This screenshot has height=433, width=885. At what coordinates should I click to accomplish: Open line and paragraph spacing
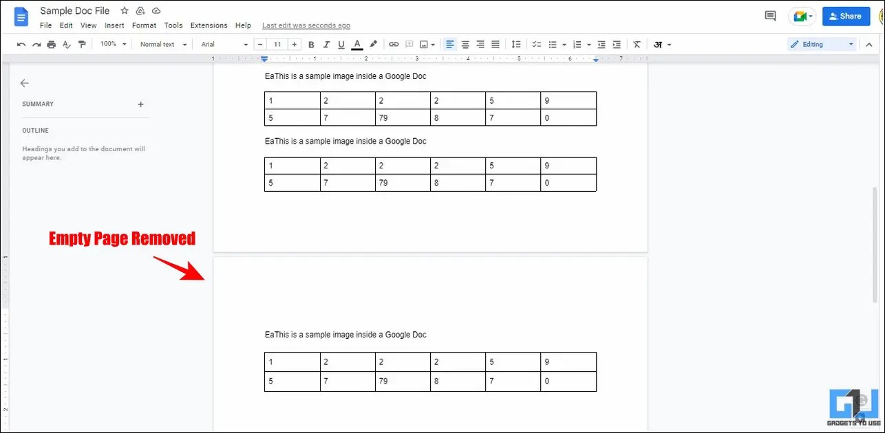(x=516, y=44)
